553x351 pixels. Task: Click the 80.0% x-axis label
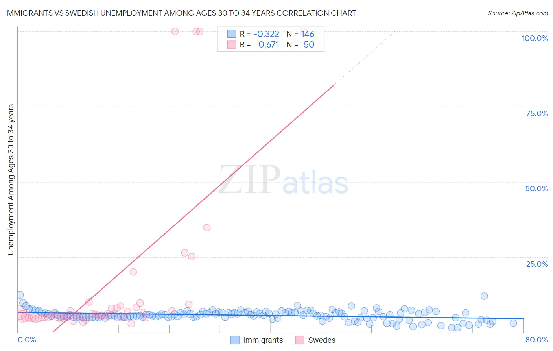536,340
